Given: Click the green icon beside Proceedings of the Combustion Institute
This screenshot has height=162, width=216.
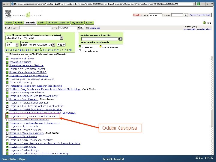Looking at the screenshot, I should [7, 79].
